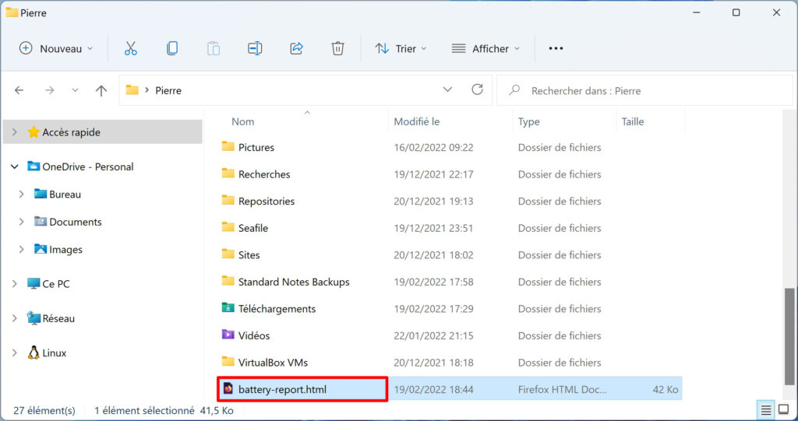Expand the Réseau tree node
Viewport: 798px width, 421px height.
(15, 318)
